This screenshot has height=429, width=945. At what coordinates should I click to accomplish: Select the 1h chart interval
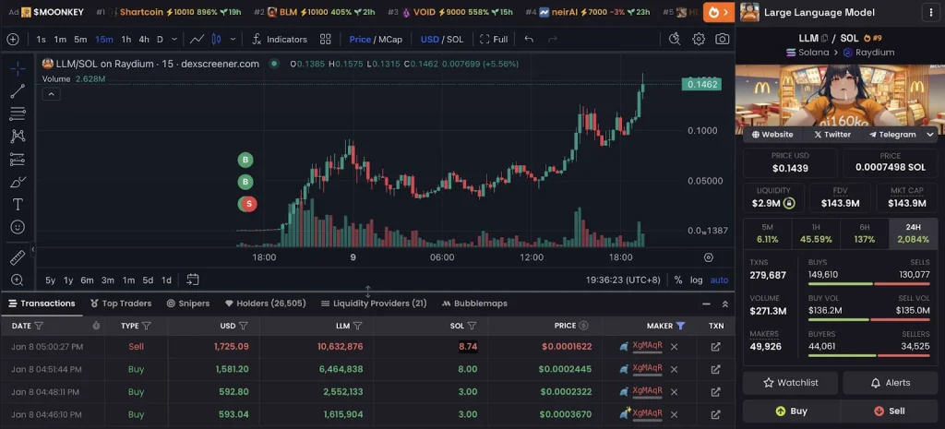coord(126,39)
